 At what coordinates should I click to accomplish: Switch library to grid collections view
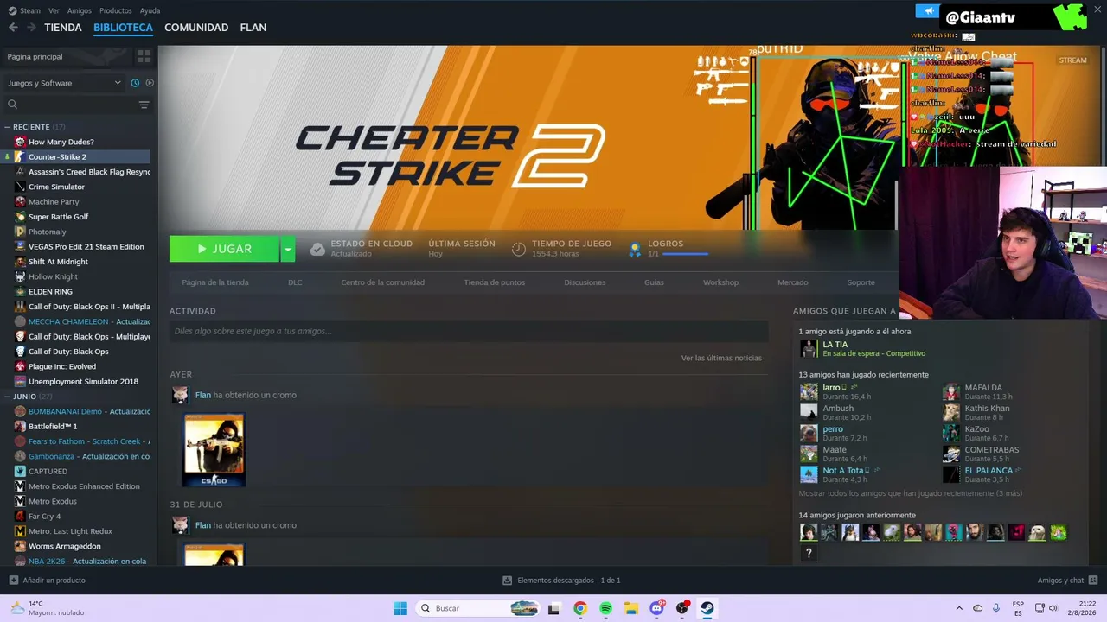(144, 56)
